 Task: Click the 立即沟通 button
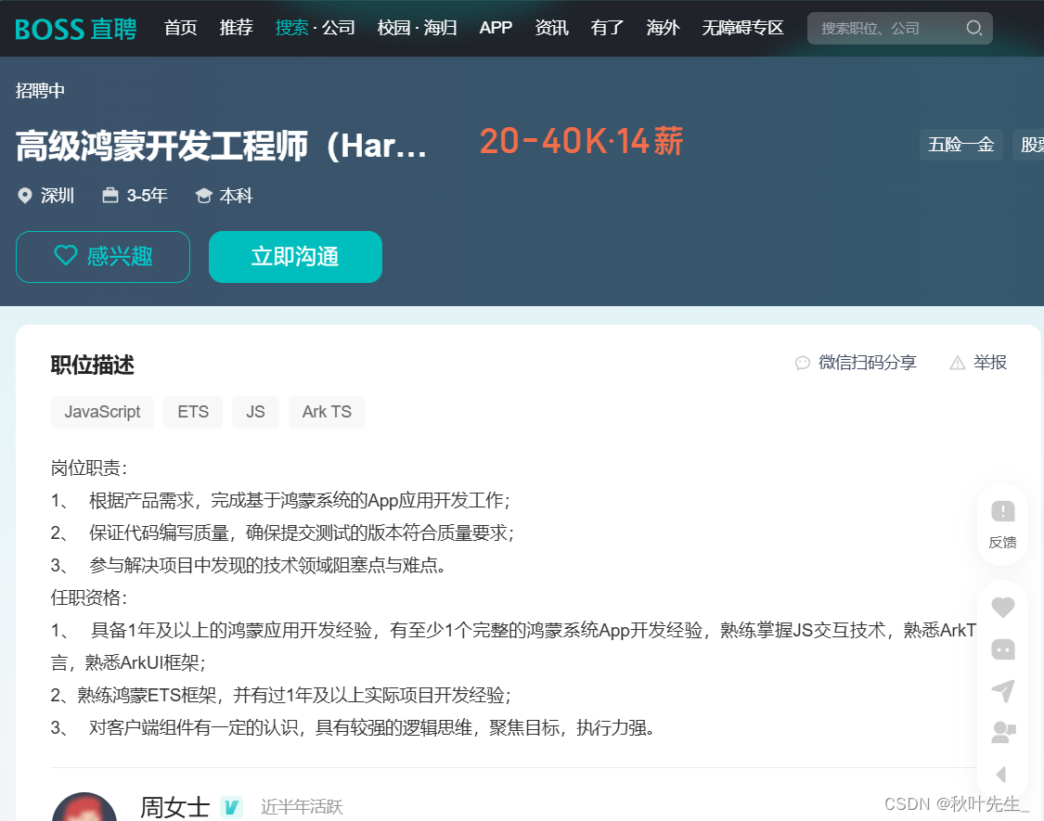(x=296, y=256)
